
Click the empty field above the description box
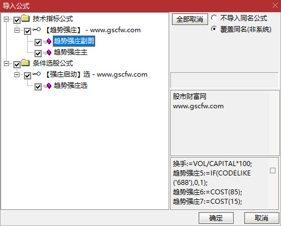[224, 80]
